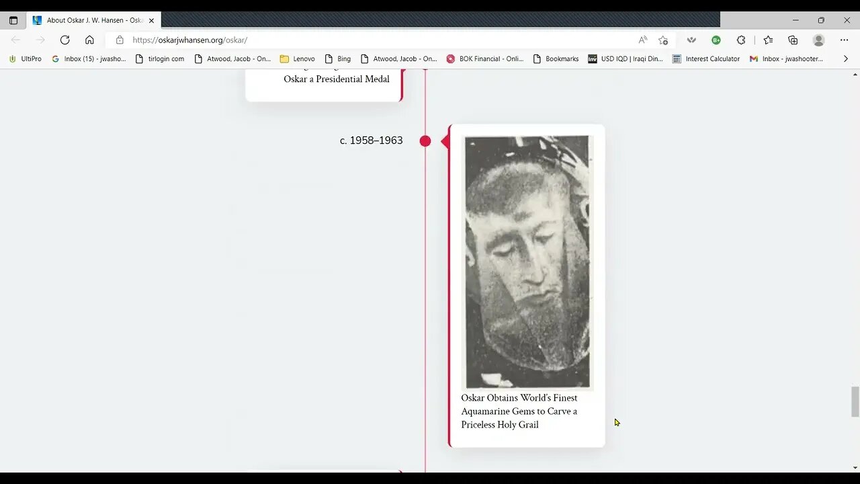Go back to previous page
Viewport: 860px width, 484px height.
coord(15,40)
